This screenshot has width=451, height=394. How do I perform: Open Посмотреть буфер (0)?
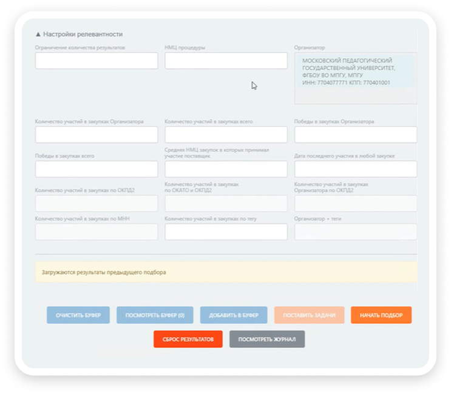[x=155, y=315]
